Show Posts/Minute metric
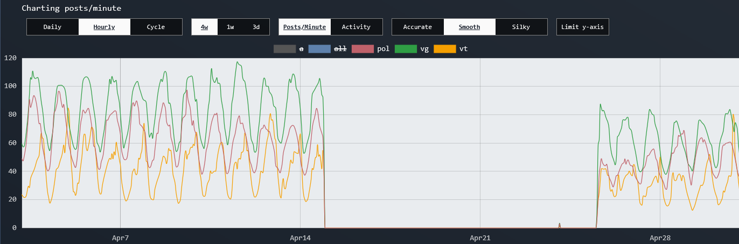The image size is (739, 244). pos(305,27)
